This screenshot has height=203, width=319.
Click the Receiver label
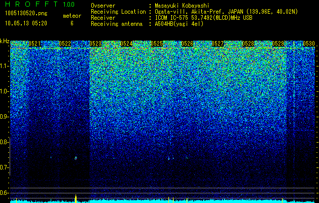[x=103, y=18]
